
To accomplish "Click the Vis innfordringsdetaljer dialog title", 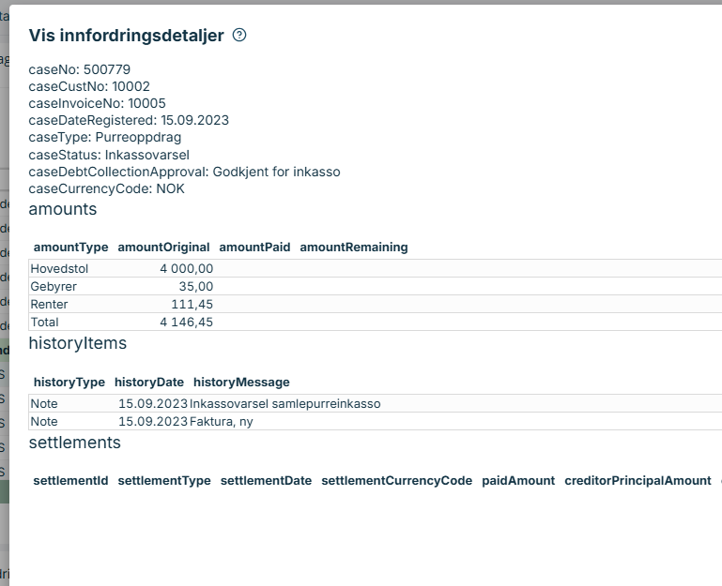I will (127, 36).
